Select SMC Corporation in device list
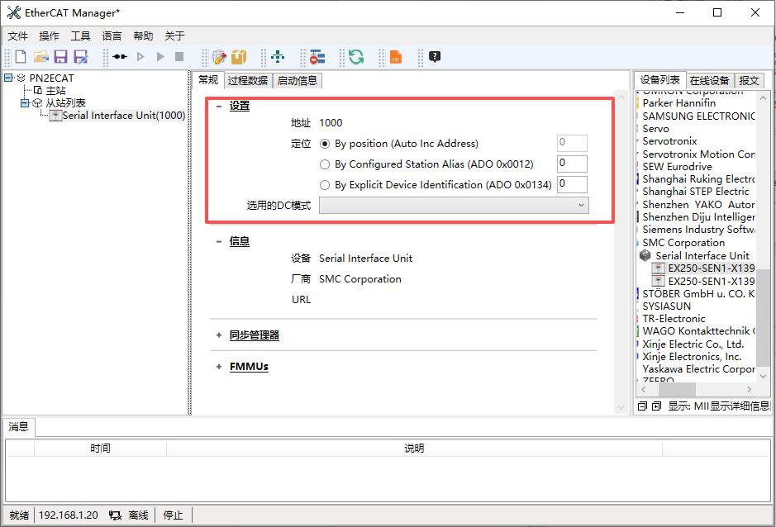Viewport: 776px width, 527px height. pos(683,243)
